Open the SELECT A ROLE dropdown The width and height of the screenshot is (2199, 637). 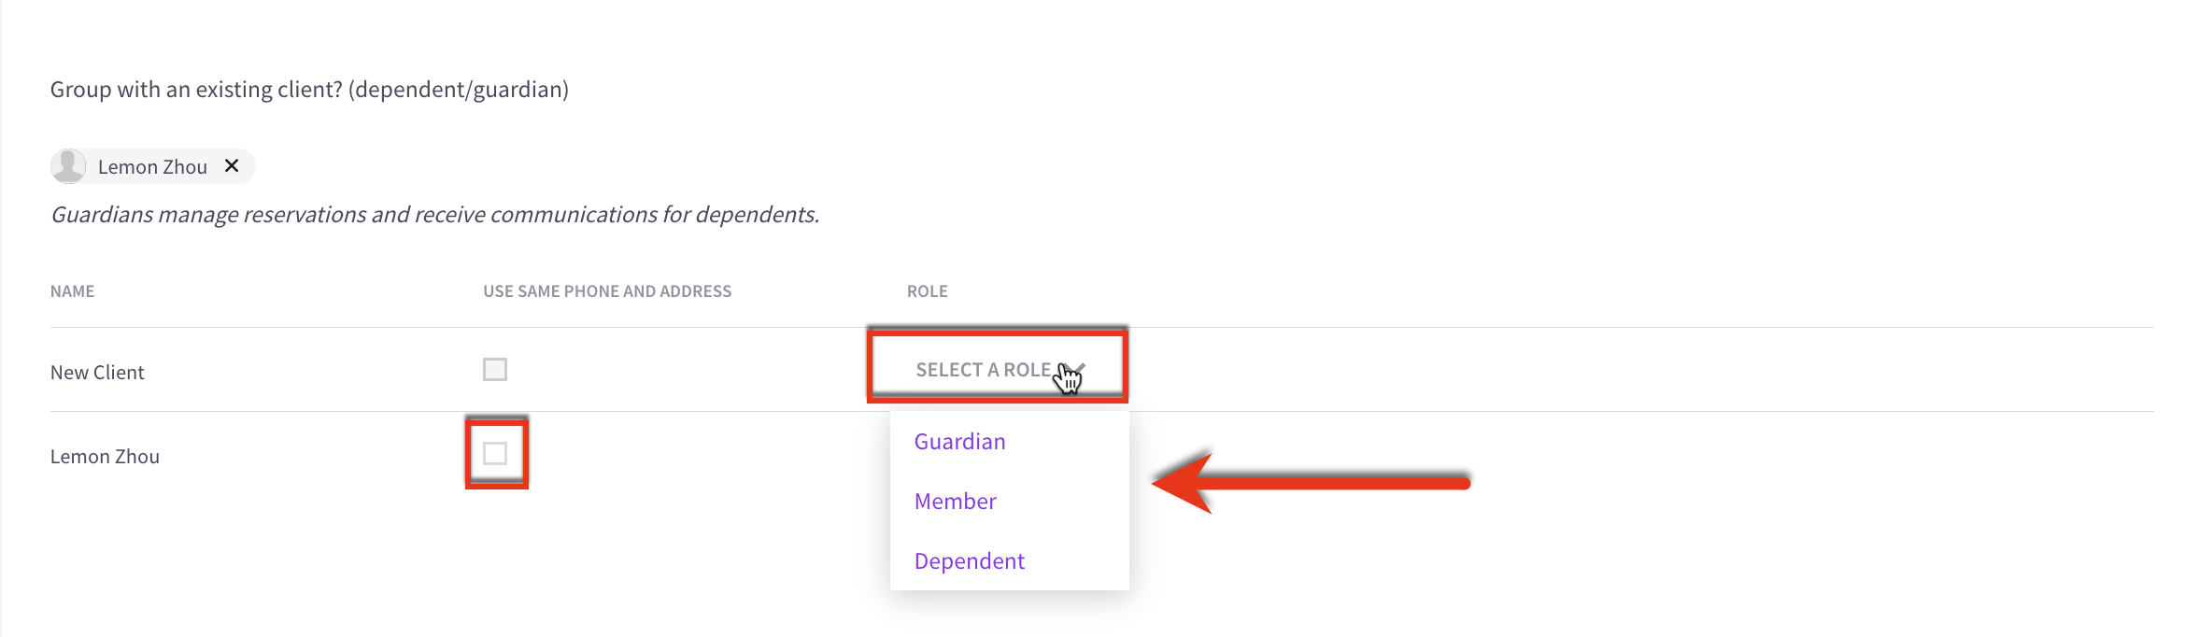tap(998, 366)
